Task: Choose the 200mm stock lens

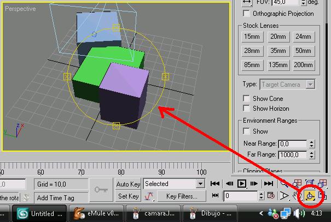Action: click(x=303, y=65)
